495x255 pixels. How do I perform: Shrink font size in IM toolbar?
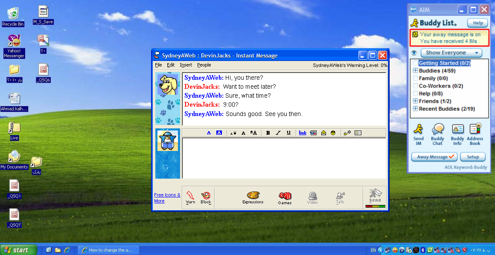pos(233,133)
